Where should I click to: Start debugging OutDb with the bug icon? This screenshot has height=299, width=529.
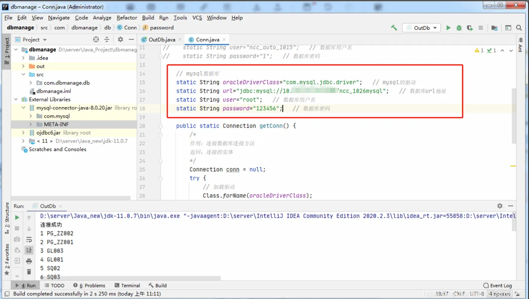(459, 28)
